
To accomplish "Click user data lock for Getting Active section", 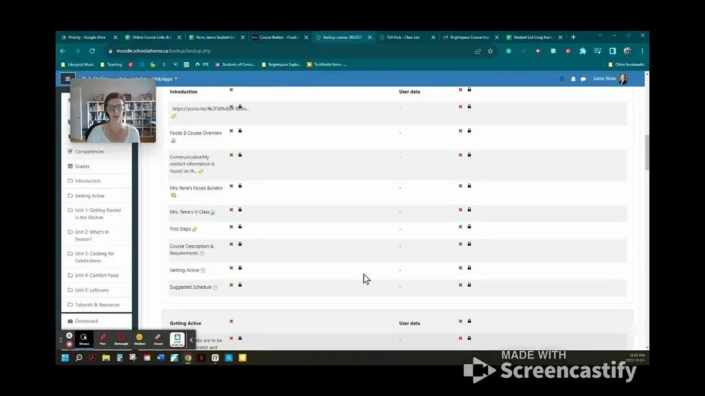I will coord(469,321).
